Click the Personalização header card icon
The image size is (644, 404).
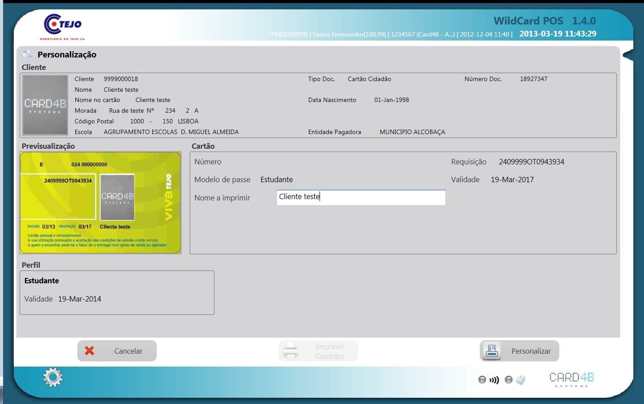click(27, 54)
